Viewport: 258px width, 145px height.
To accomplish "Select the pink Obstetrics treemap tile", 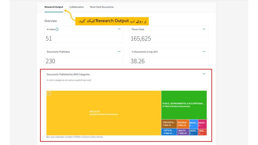I will tap(202, 124).
